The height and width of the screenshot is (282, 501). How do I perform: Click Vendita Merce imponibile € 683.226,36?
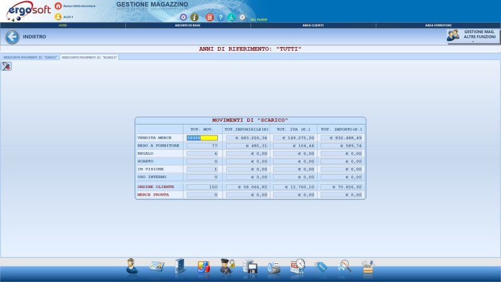(247, 138)
